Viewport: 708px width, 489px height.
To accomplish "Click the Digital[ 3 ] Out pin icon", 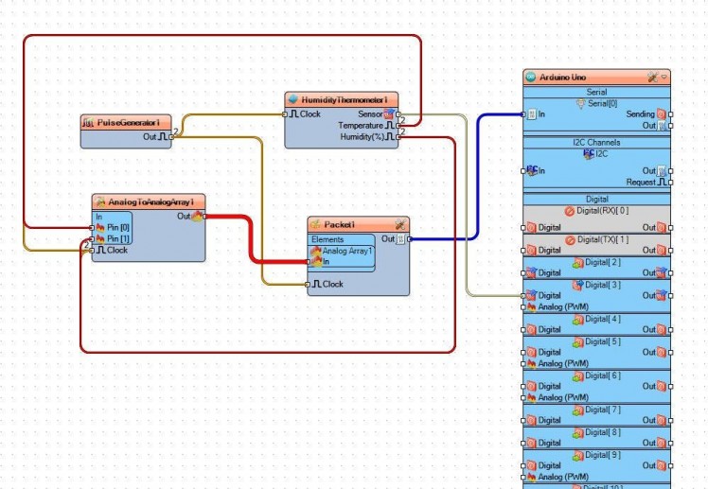I will pyautogui.click(x=662, y=295).
